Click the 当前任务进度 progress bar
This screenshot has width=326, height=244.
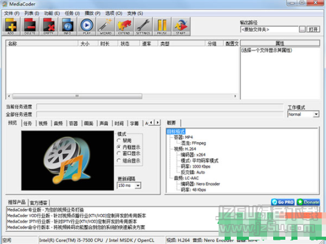(160, 106)
